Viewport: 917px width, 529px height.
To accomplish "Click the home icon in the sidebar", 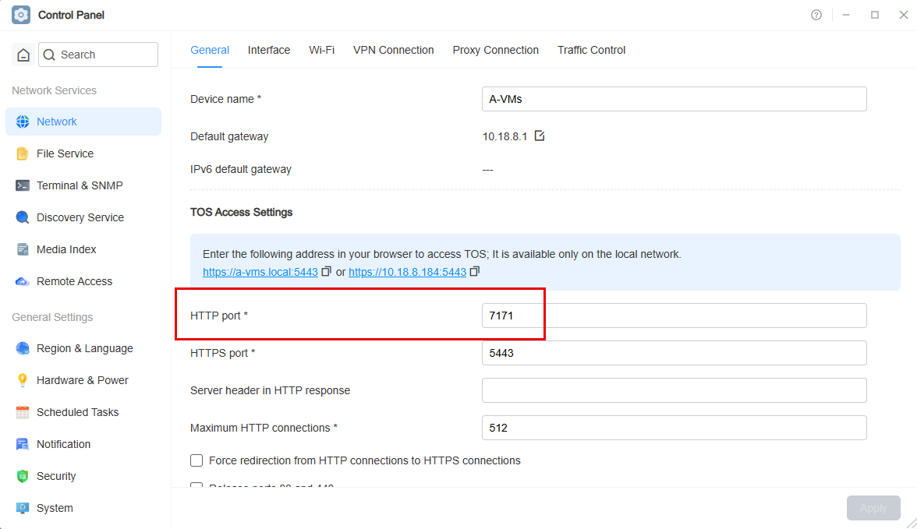I will click(23, 55).
